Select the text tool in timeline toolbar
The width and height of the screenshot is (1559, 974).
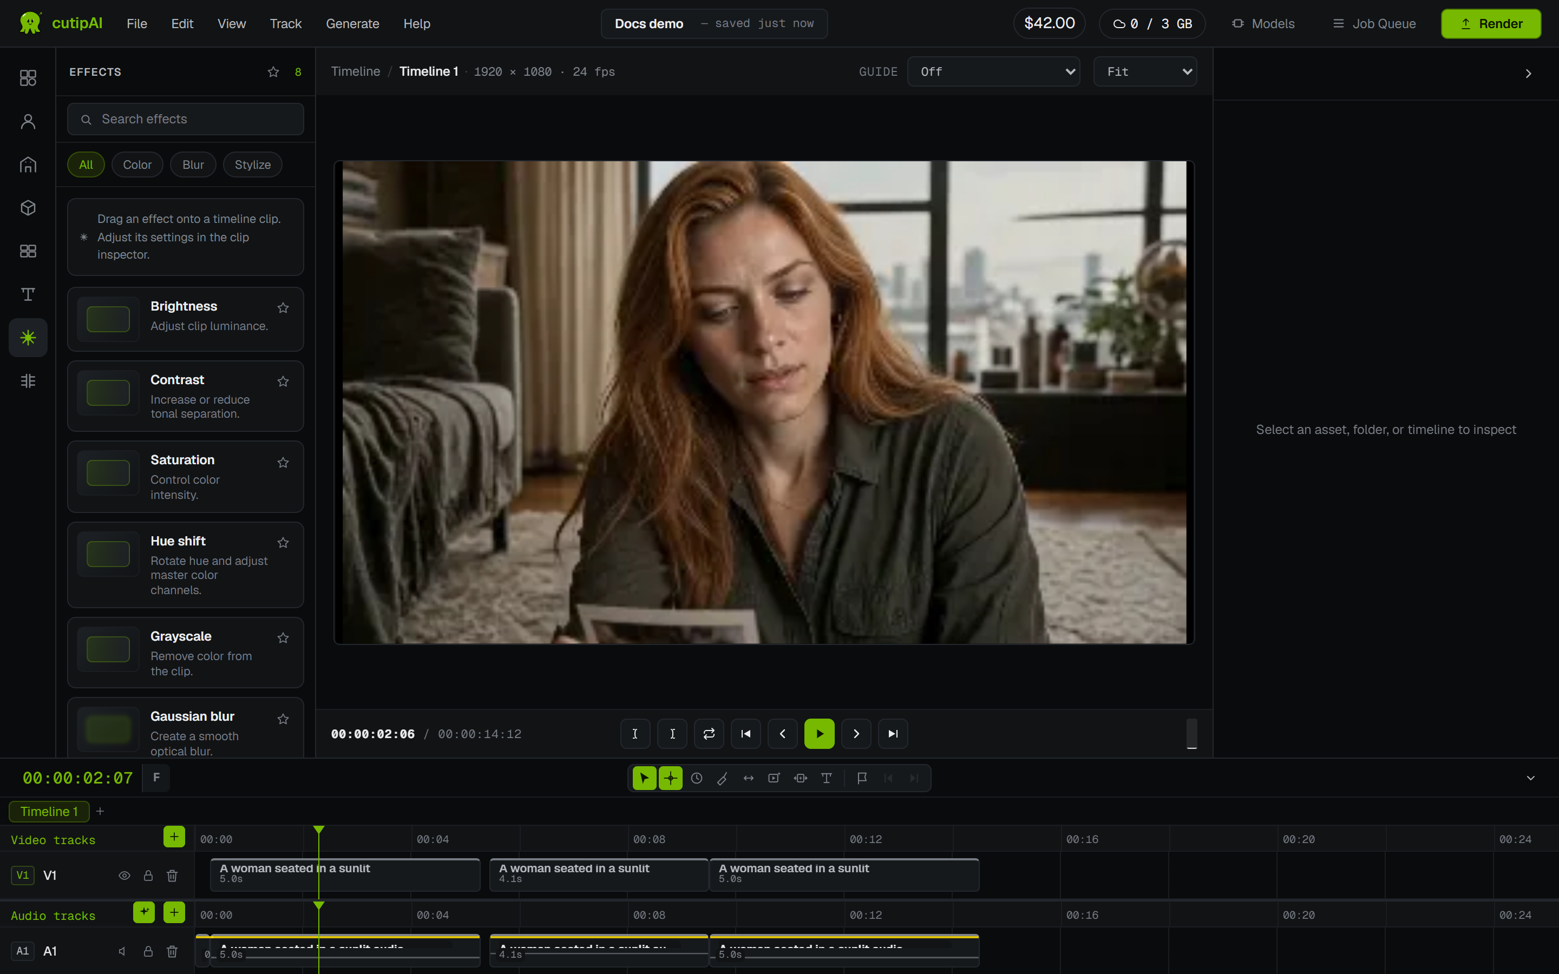[x=827, y=778]
